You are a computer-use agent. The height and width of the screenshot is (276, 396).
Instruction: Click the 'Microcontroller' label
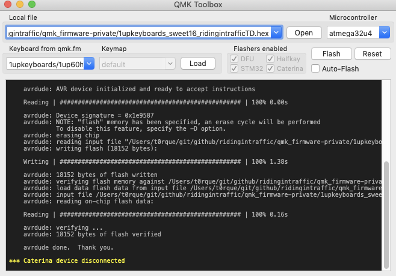(x=353, y=17)
